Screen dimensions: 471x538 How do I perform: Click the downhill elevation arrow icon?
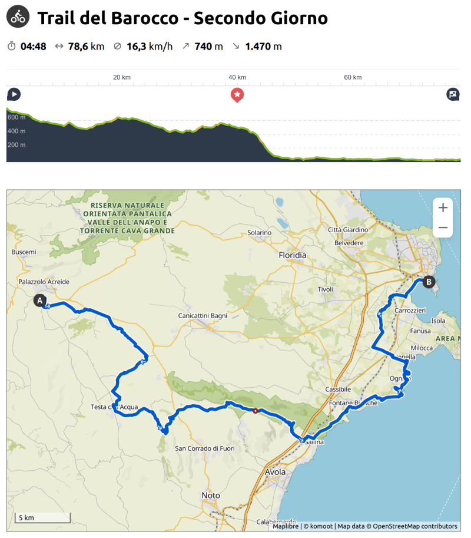(x=236, y=47)
